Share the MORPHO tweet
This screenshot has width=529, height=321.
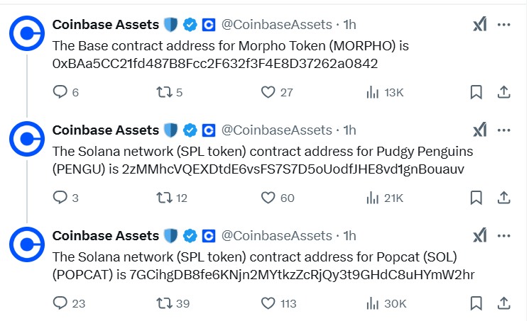[503, 92]
